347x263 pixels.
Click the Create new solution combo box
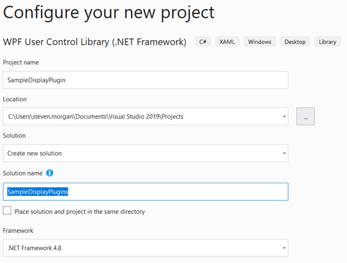[x=146, y=153]
